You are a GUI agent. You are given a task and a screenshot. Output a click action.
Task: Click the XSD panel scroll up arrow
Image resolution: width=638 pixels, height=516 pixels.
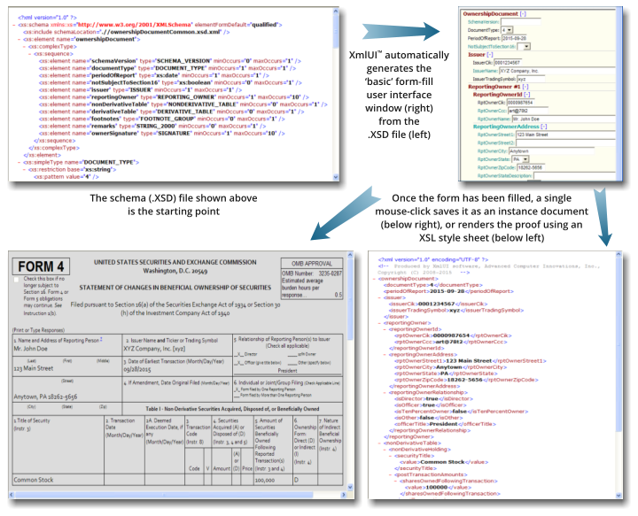tap(336, 12)
